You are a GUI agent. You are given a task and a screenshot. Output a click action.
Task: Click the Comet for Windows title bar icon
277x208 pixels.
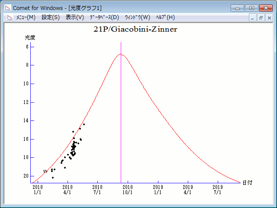pyautogui.click(x=7, y=8)
